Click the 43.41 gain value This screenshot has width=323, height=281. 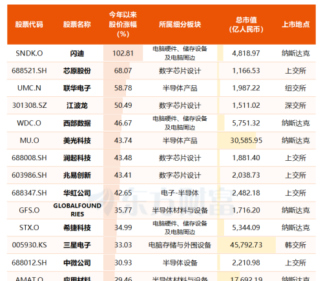[x=123, y=175]
